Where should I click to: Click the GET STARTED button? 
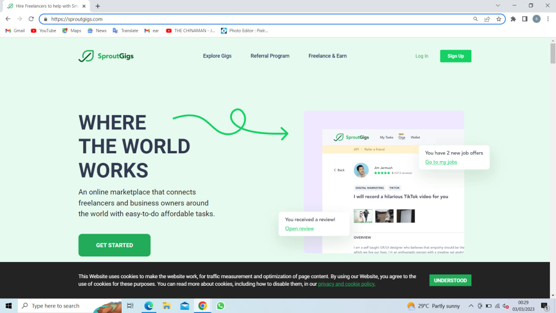(x=115, y=245)
